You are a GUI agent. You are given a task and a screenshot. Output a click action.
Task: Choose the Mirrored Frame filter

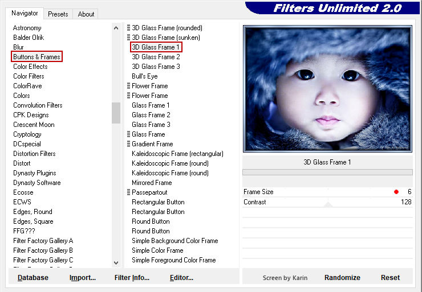pos(152,183)
